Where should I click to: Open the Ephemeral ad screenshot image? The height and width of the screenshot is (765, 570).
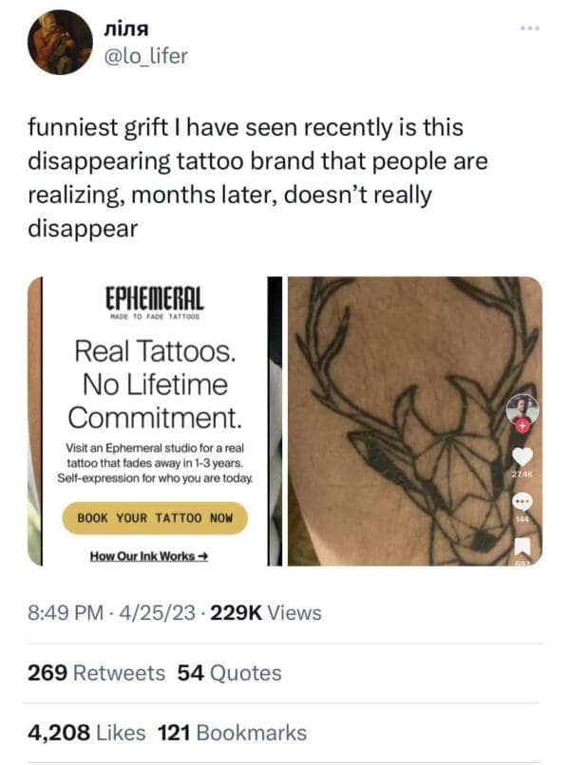coord(148,421)
